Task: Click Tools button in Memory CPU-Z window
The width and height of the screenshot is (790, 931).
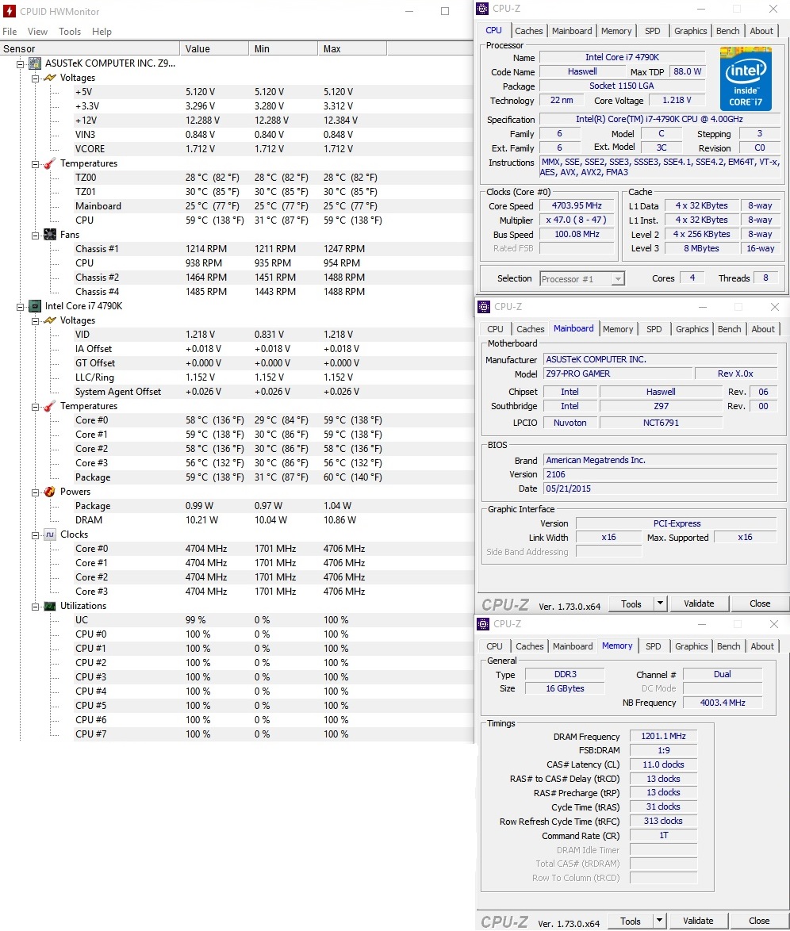Action: tap(631, 921)
